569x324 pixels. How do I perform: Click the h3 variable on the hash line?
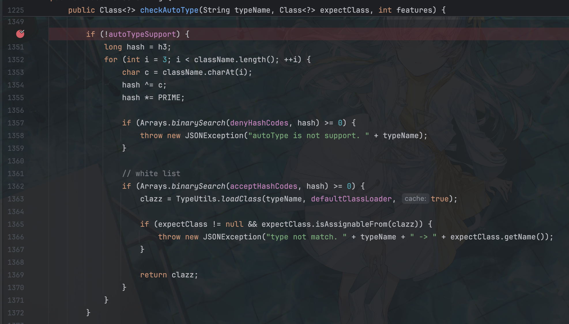(x=162, y=47)
